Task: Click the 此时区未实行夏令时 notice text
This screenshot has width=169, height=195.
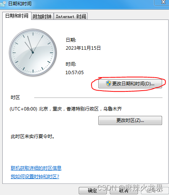Action: tap(33, 136)
